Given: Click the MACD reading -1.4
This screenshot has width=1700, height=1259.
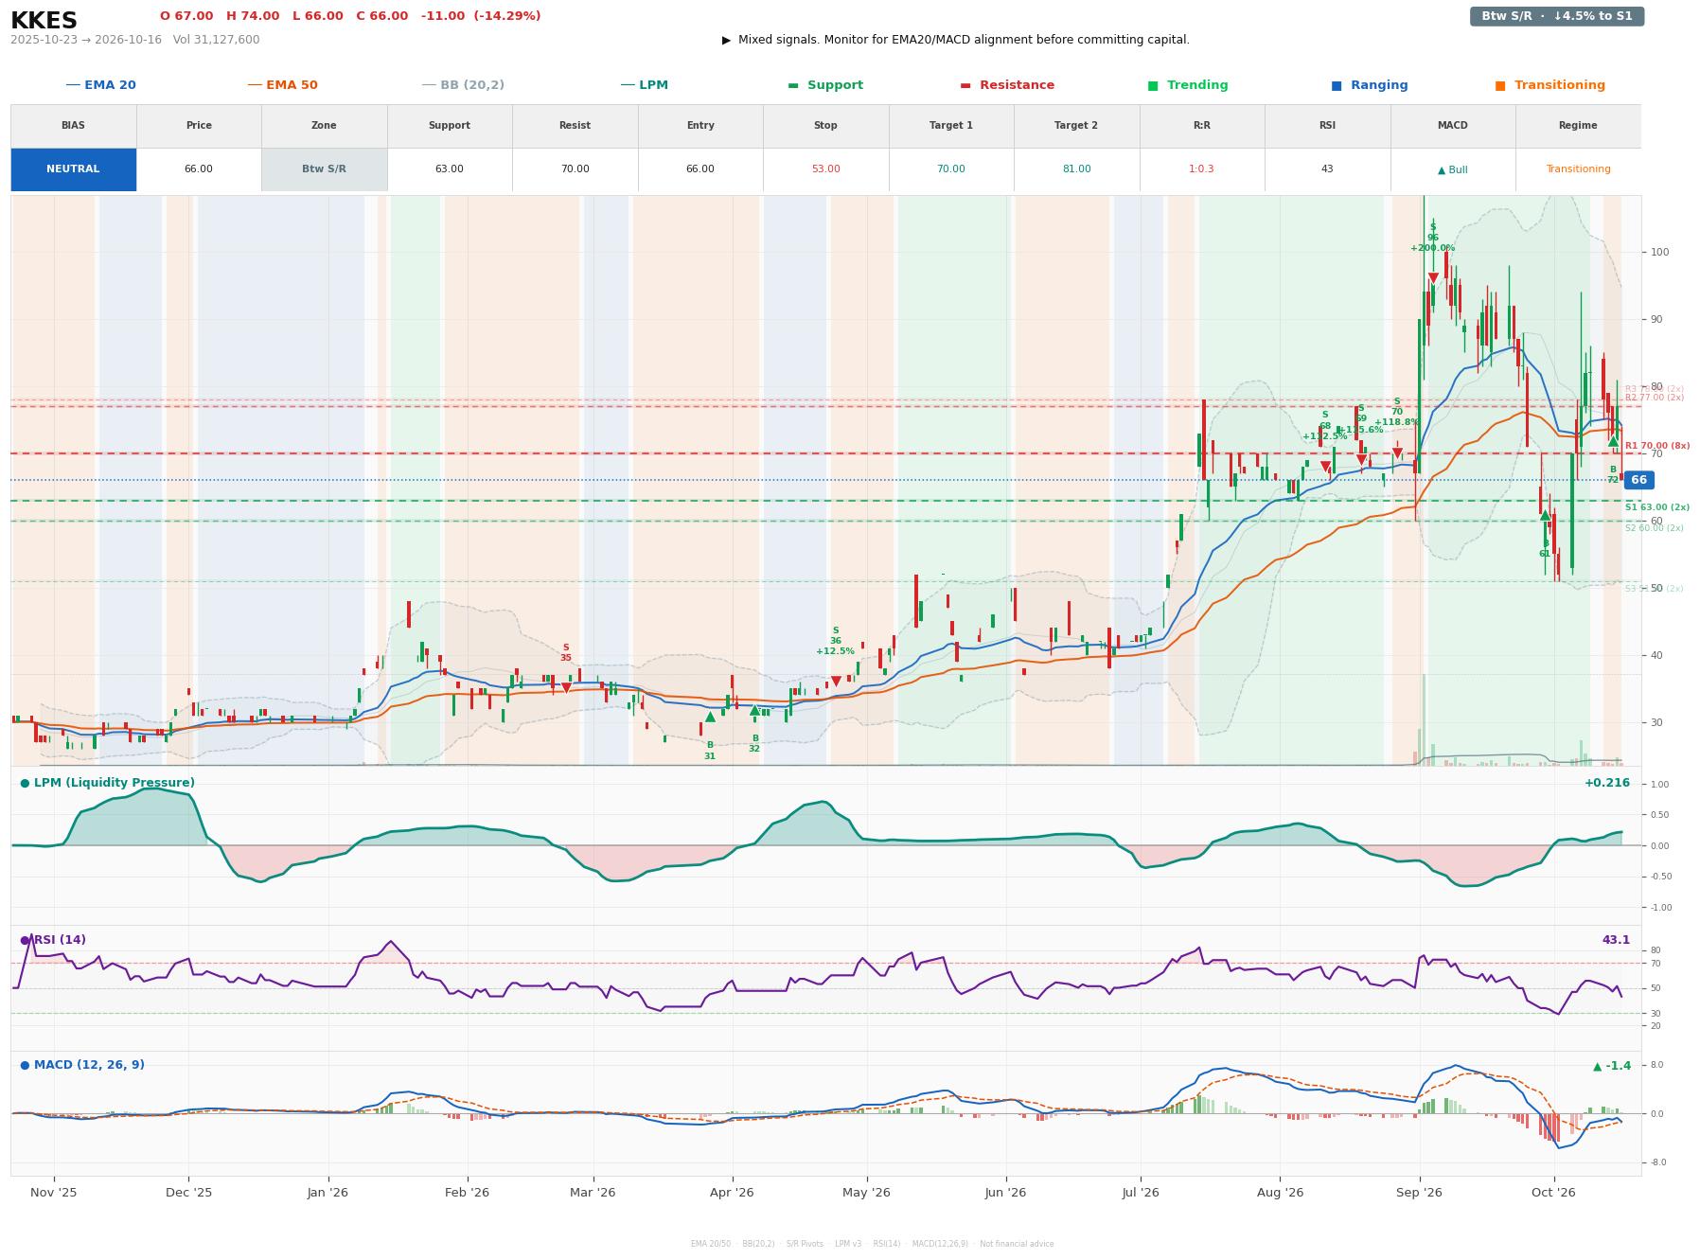Looking at the screenshot, I should (1612, 1066).
